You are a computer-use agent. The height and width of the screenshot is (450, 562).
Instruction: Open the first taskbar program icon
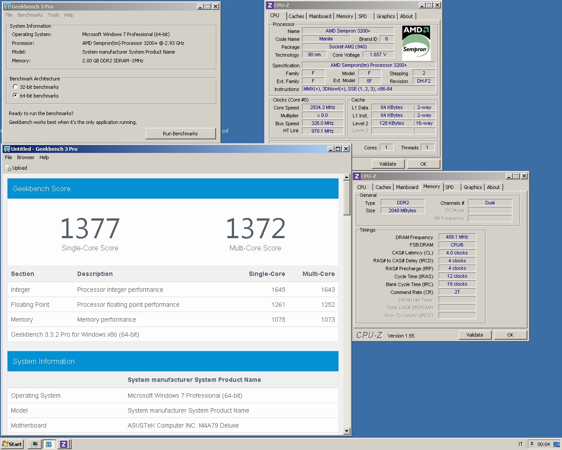click(x=34, y=444)
